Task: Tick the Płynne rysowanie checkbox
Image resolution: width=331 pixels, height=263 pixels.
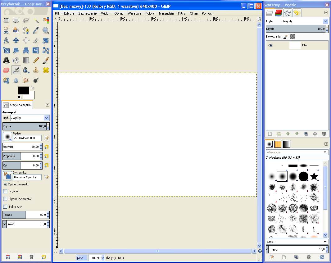Action: point(5,199)
